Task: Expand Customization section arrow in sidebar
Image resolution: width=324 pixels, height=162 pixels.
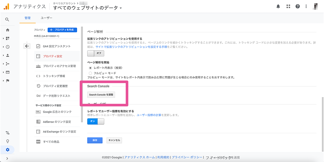Action: coord(4,38)
